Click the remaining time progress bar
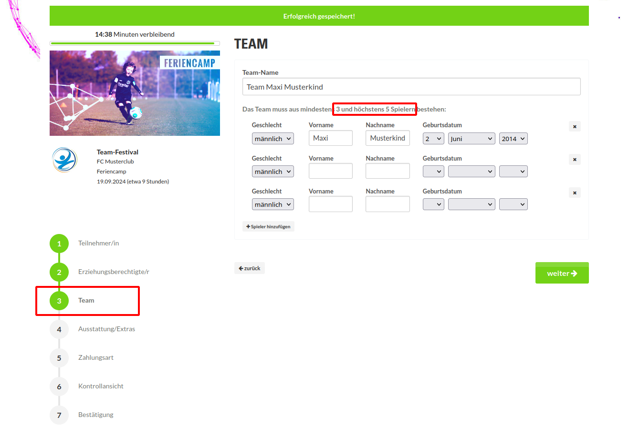Screen dimensions: 629x437 (x=135, y=43)
